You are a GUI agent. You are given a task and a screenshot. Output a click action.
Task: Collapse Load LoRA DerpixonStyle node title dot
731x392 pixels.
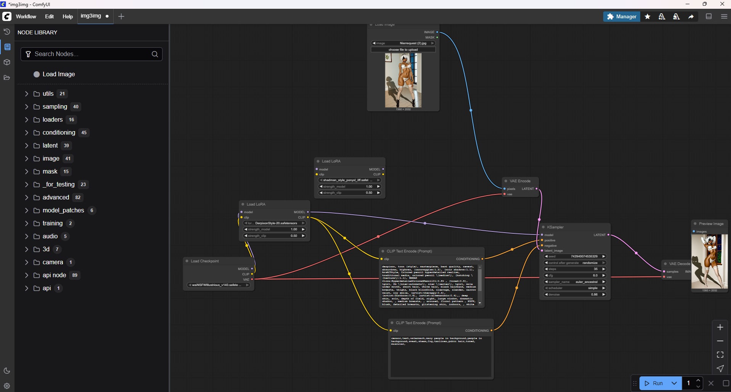(243, 204)
